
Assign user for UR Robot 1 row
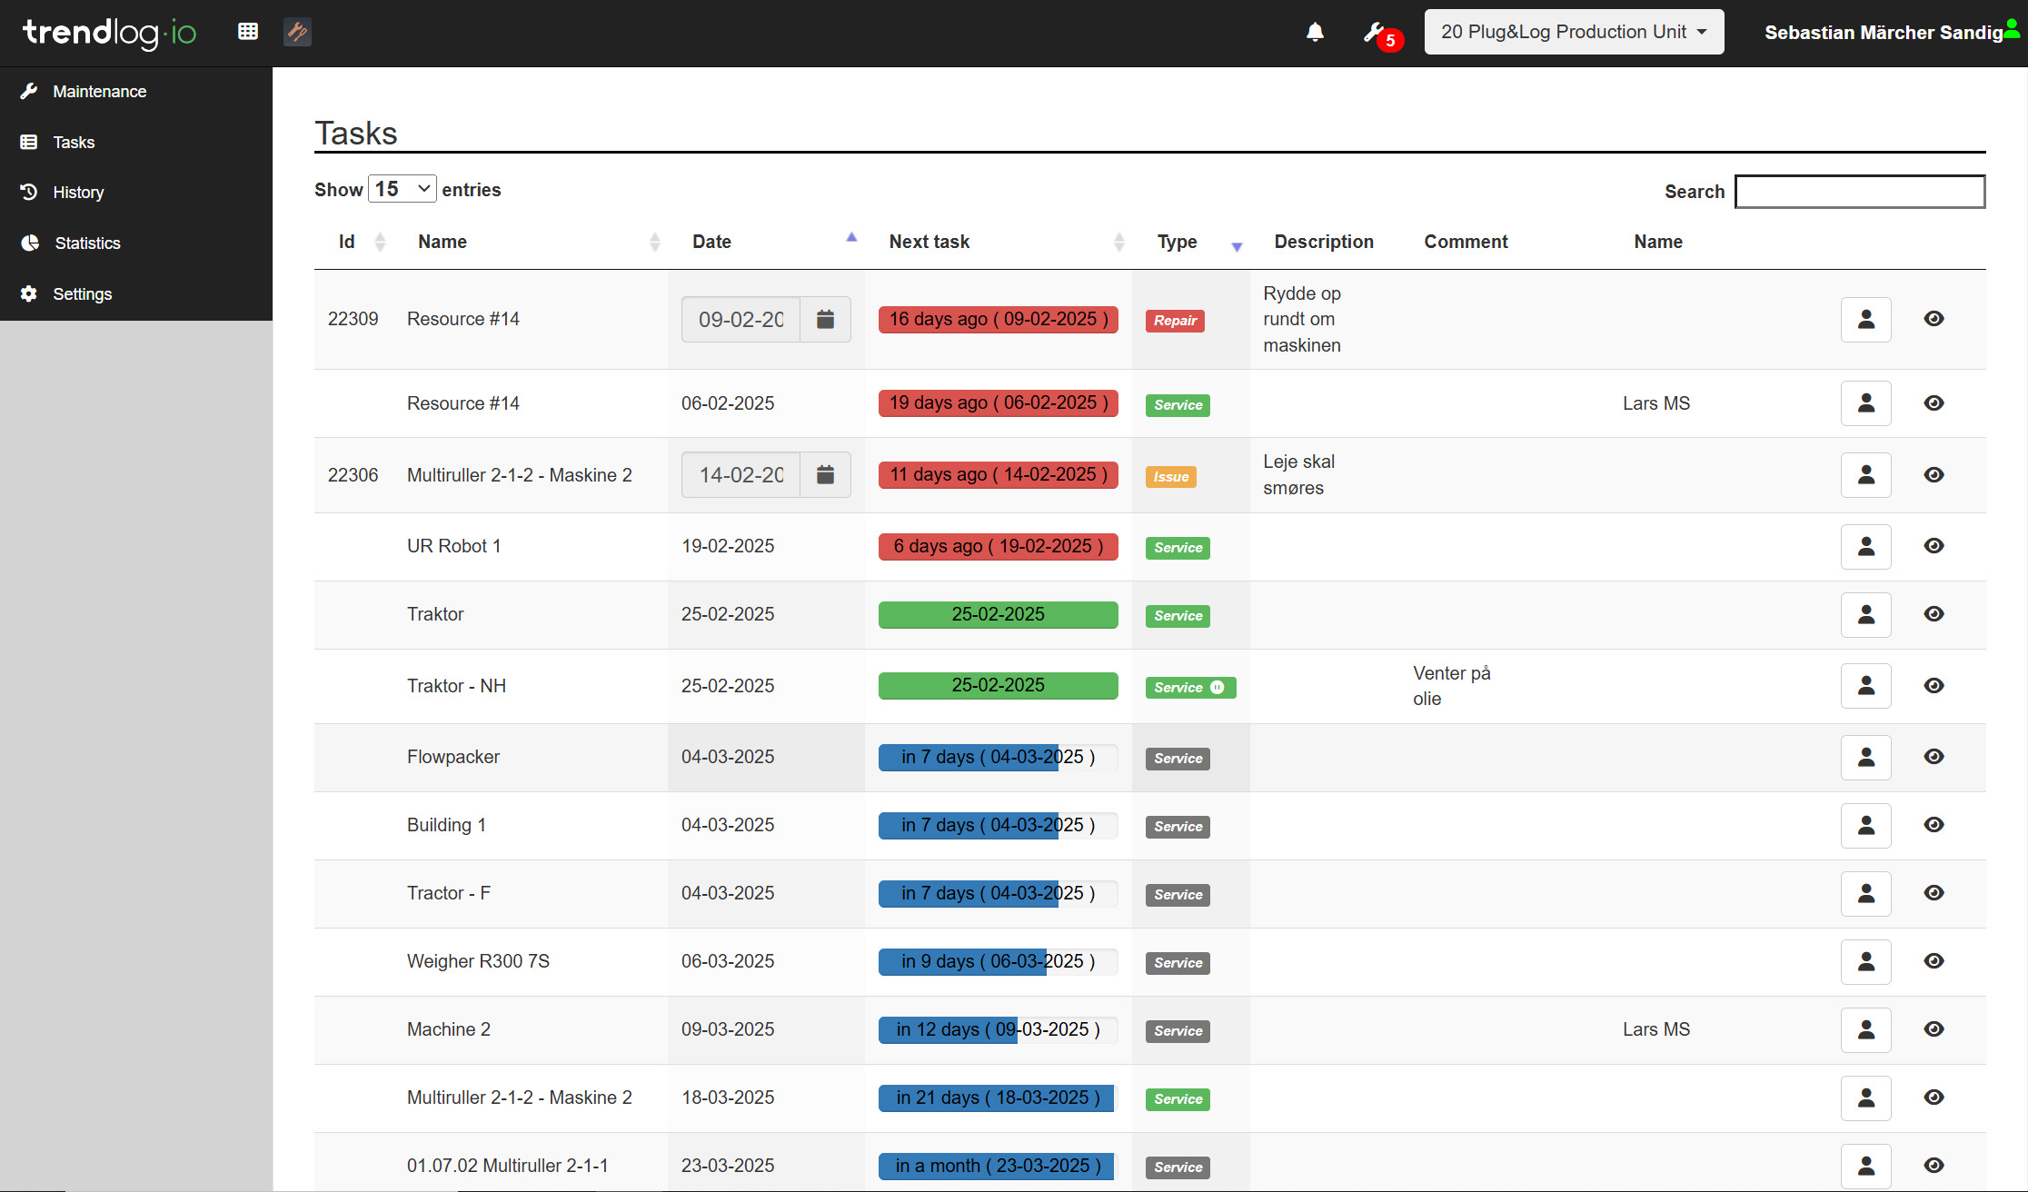point(1866,547)
